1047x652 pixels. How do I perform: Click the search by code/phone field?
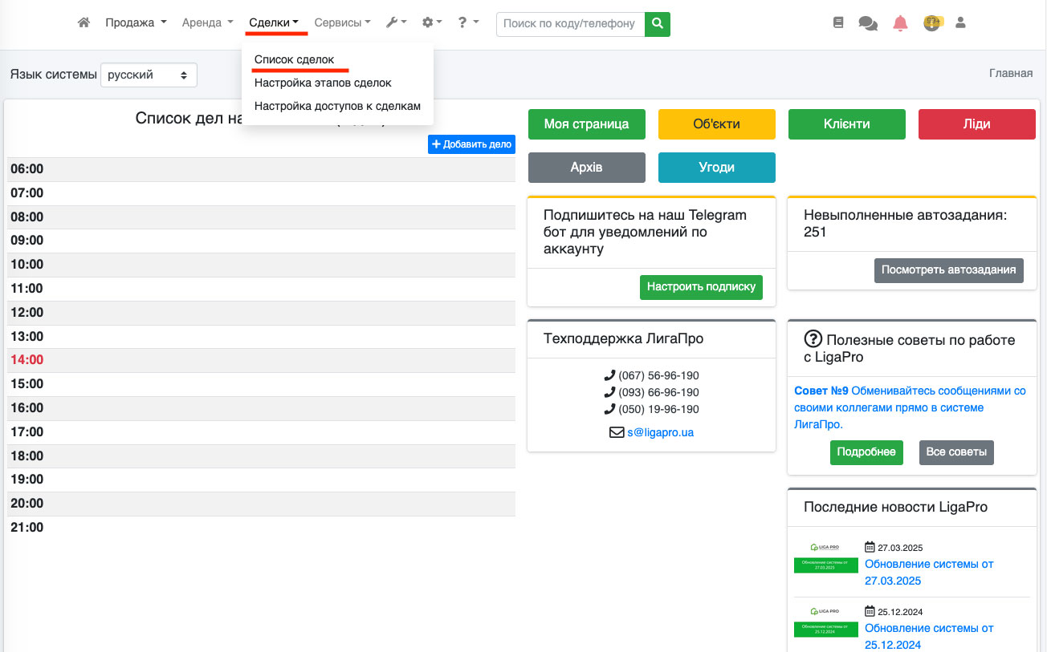tap(570, 24)
